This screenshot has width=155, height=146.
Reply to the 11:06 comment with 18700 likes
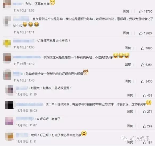[126, 11]
